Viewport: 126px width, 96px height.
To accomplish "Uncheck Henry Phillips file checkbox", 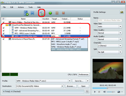I will point(4,22).
